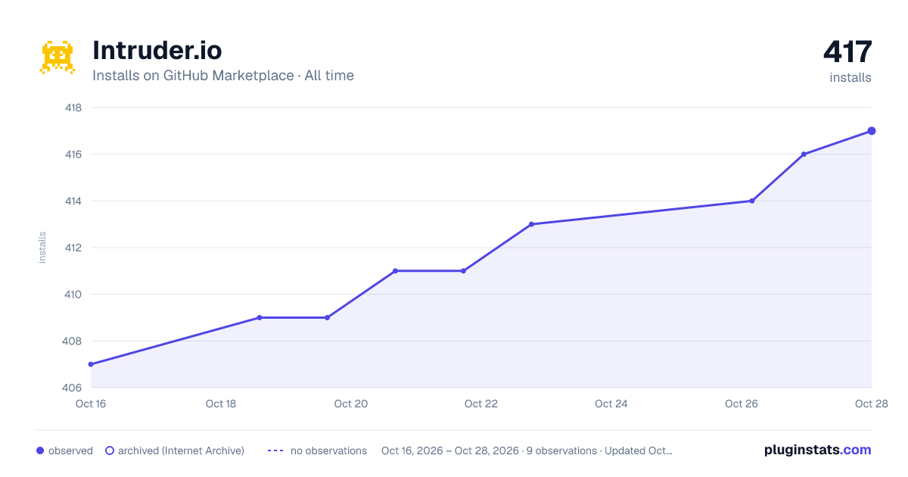The width and height of the screenshot is (908, 477).
Task: Select the data point at 416 installs
Action: (804, 154)
